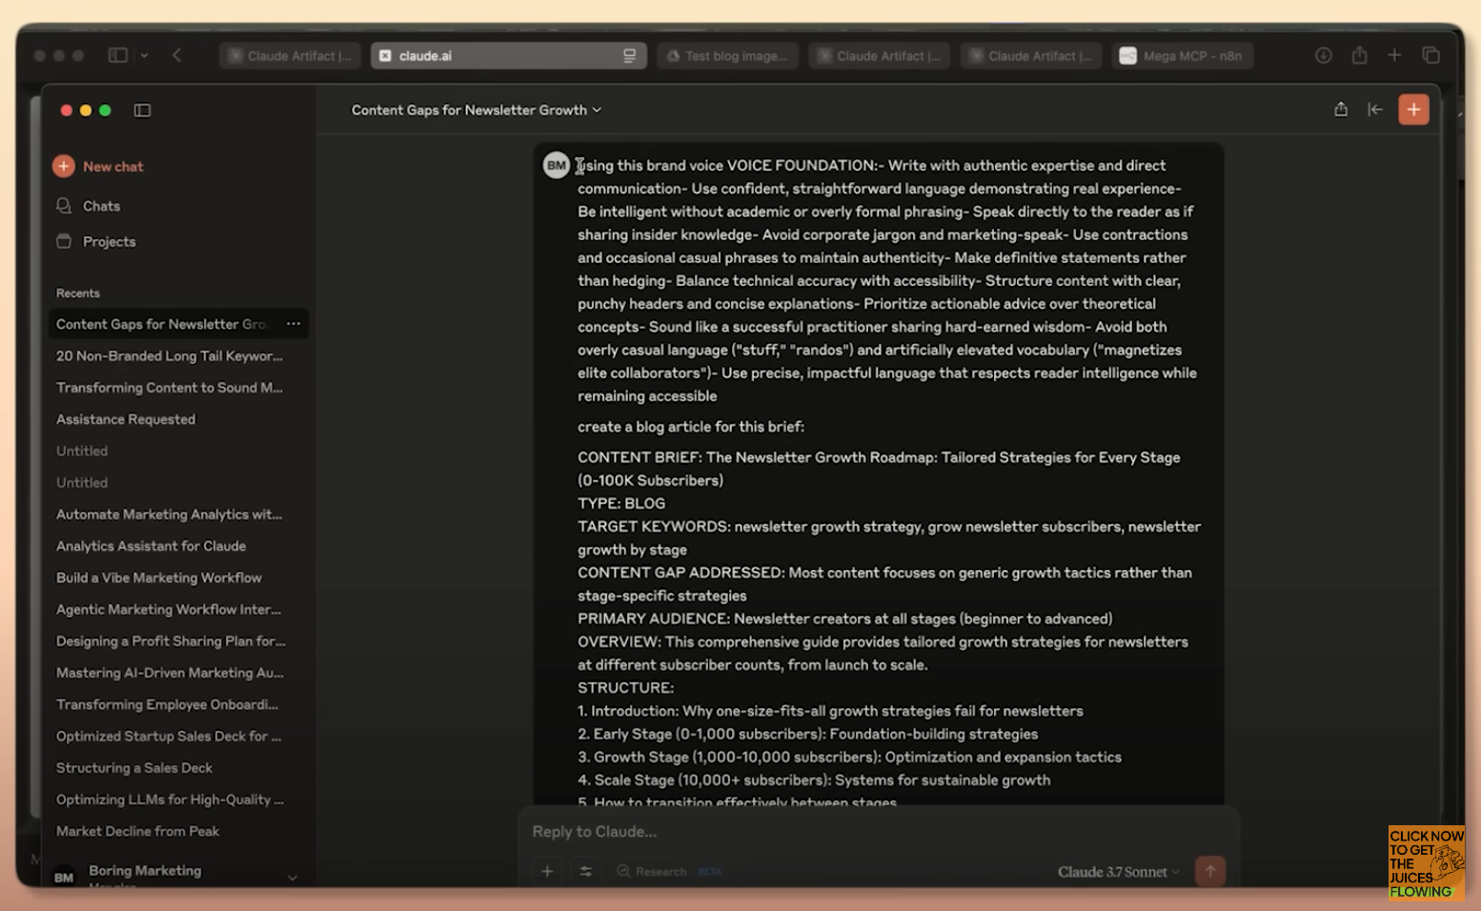Screen dimensions: 1481x911
Task: Open chat Agentic Marketing Workflow Inter...
Action: click(x=169, y=610)
